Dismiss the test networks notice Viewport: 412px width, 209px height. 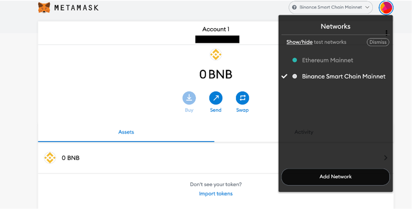[378, 42]
